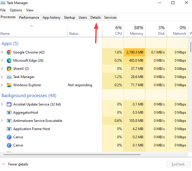Switch to the Users tab
Screen dimensions: 192x171
(83, 18)
